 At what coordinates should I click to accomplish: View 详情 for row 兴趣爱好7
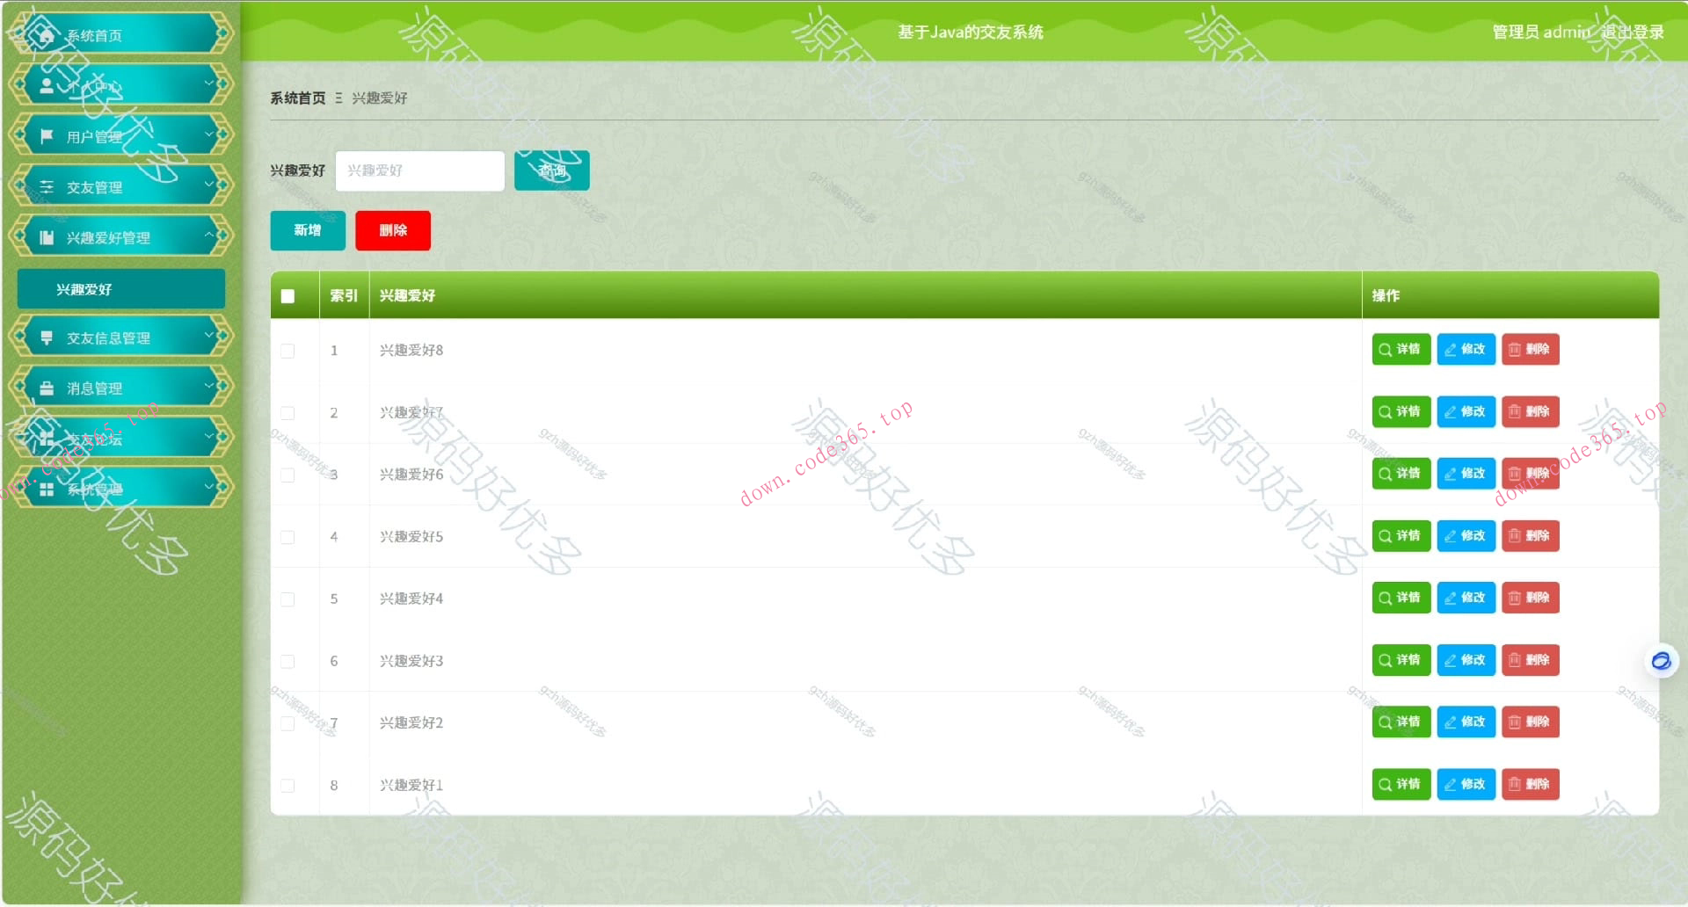coord(1401,411)
